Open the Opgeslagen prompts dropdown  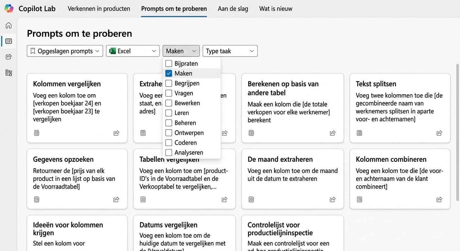[64, 51]
